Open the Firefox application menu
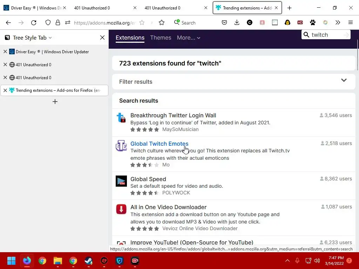The width and height of the screenshot is (359, 269). click(351, 22)
